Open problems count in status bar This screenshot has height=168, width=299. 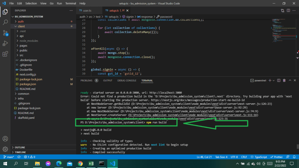[29, 157]
